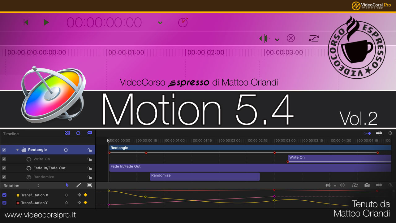Click the Rectangle clip bar in the timeline
This screenshot has height=223, width=396.
250,148
